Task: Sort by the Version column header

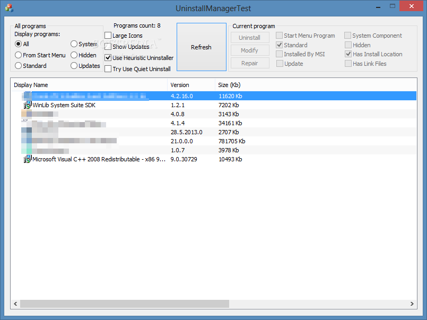Action: click(x=191, y=85)
